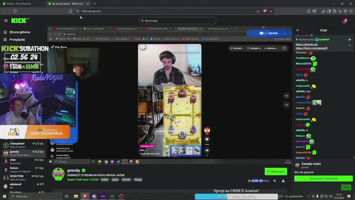Show hidden system tray icons
This screenshot has width=355, height=200.
click(x=308, y=196)
